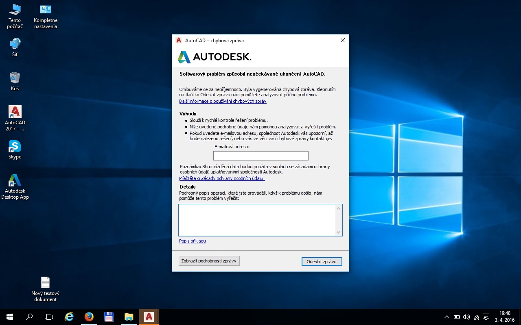Select the Tento počítač desktop icon
This screenshot has width=521, height=325.
[x=15, y=10]
